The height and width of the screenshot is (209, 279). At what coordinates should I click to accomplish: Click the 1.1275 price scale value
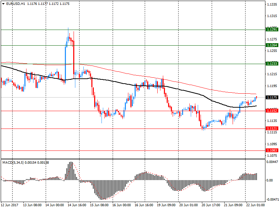coord(272,39)
